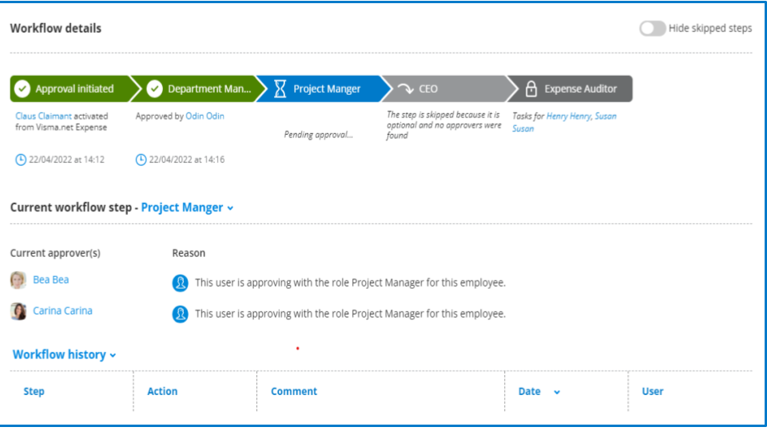767x431 pixels.
Task: Click the Action column header
Action: click(162, 391)
